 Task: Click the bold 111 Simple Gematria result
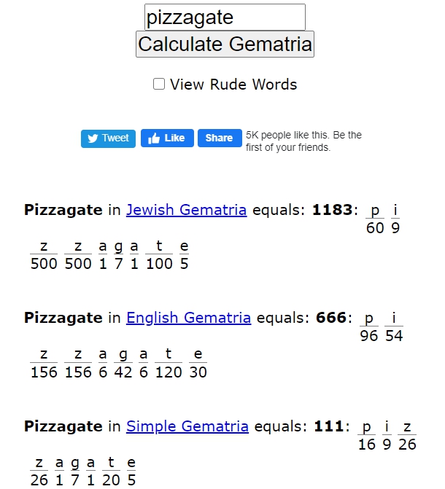tap(328, 426)
